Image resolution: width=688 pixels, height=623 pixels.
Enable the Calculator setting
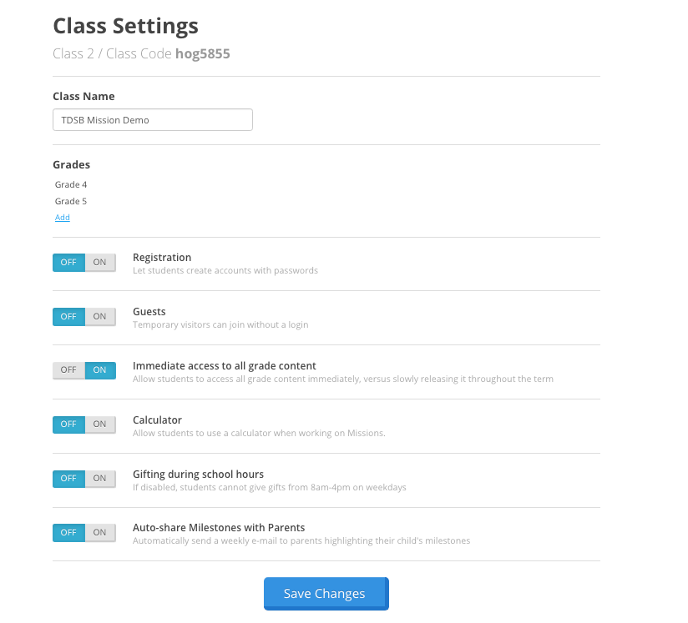coord(99,424)
